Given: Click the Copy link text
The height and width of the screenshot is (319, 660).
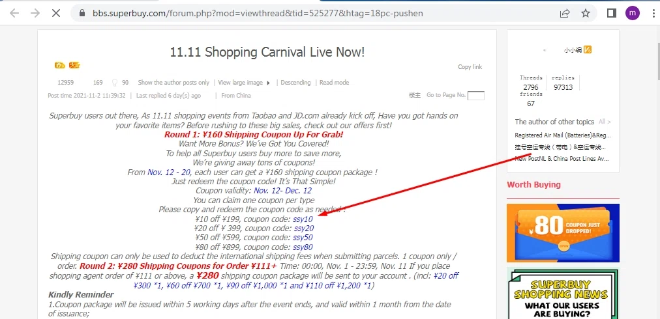Looking at the screenshot, I should coord(470,67).
